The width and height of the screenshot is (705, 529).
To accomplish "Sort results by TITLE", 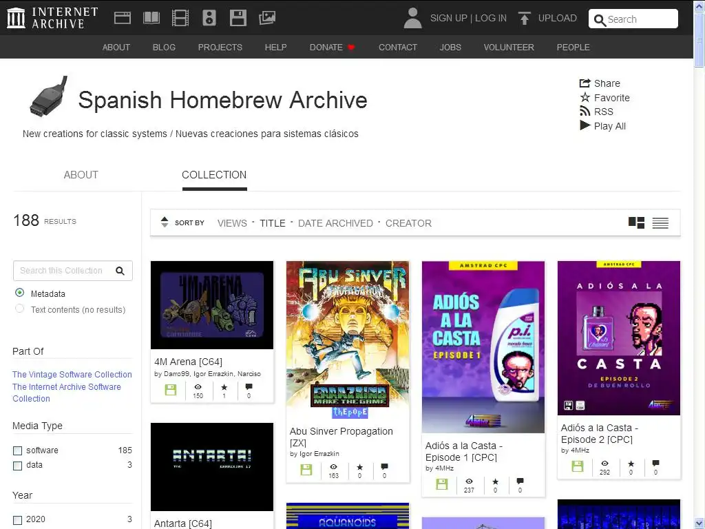I will click(273, 223).
